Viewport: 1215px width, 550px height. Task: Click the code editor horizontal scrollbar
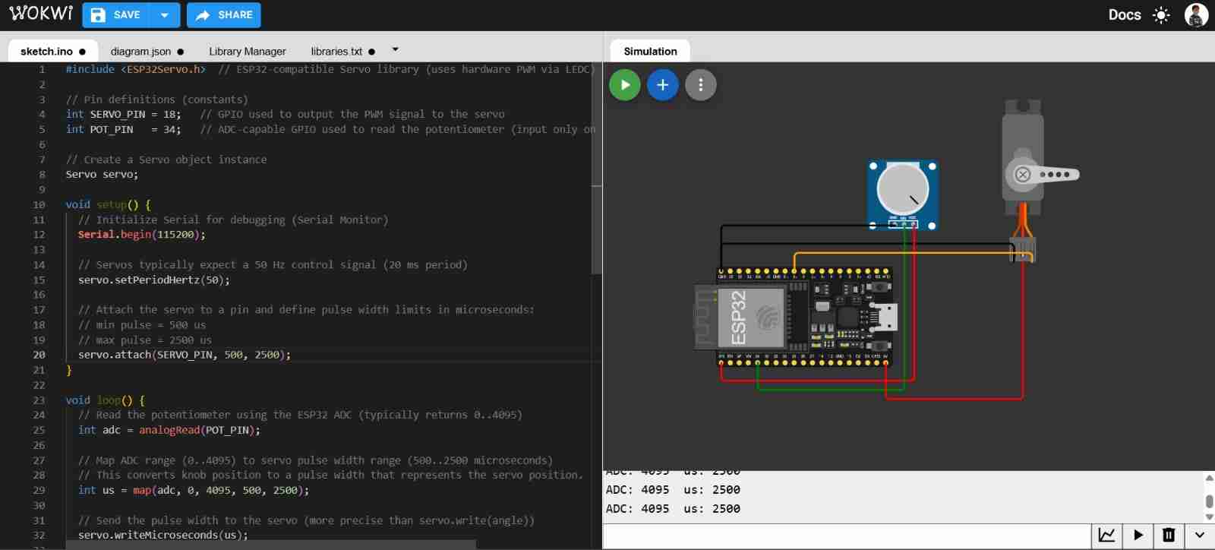pos(270,545)
